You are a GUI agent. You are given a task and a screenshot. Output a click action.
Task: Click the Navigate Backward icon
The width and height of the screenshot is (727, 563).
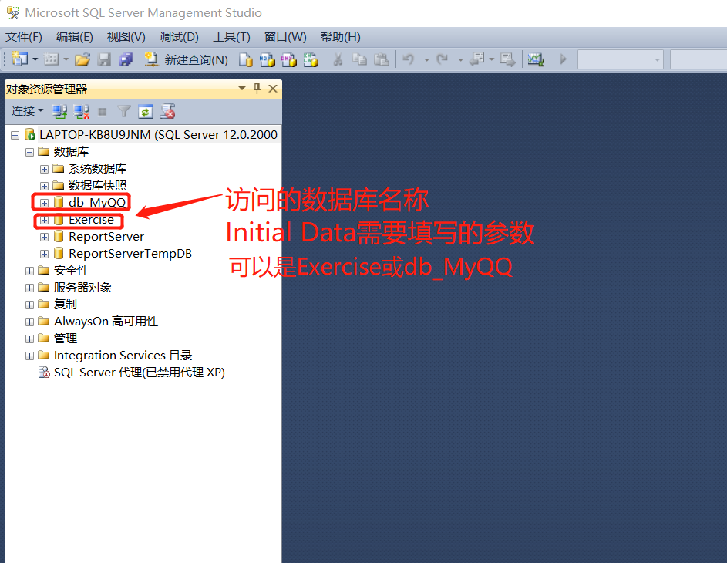(477, 59)
